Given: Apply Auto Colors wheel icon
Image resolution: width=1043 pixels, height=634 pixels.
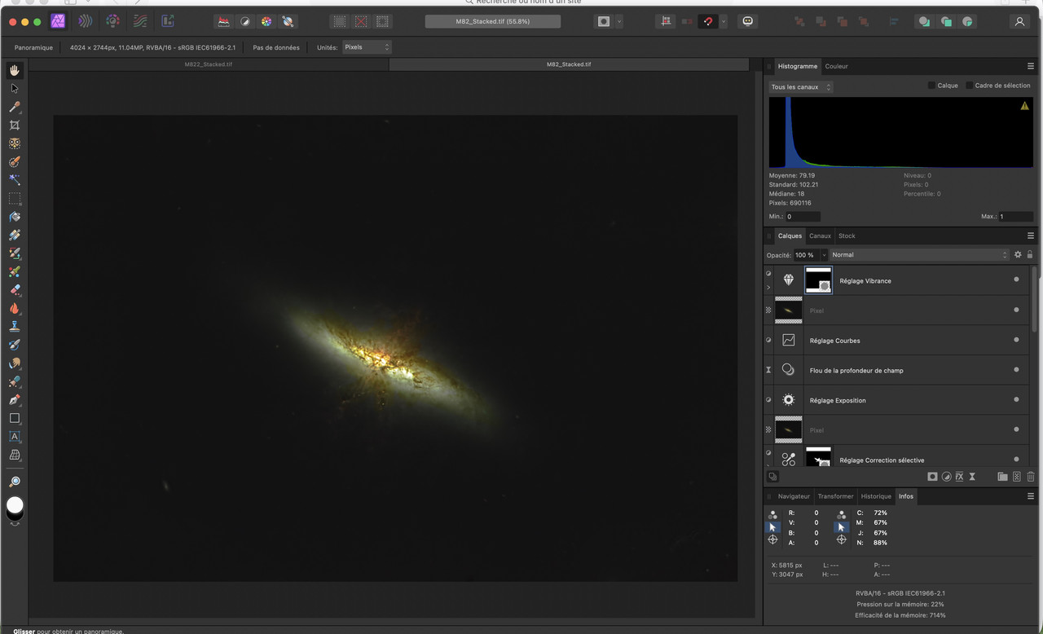Looking at the screenshot, I should 266,21.
